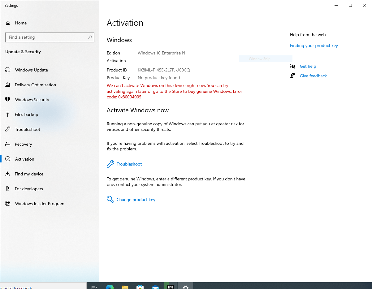Open Finding your product key help link
Image resolution: width=372 pixels, height=289 pixels.
(x=314, y=45)
